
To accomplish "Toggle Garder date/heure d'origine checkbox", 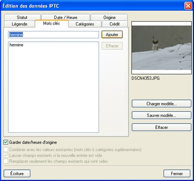I will (6, 142).
